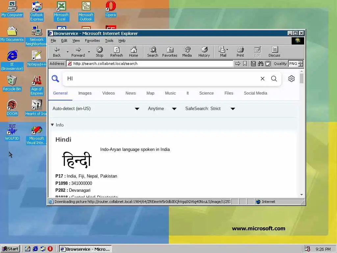Viewport: 337px width, 253px height.
Task: Switch to the Science tab
Action: pyautogui.click(x=206, y=93)
